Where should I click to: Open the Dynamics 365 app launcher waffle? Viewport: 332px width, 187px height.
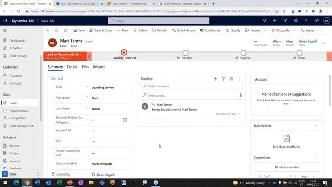tap(5, 21)
